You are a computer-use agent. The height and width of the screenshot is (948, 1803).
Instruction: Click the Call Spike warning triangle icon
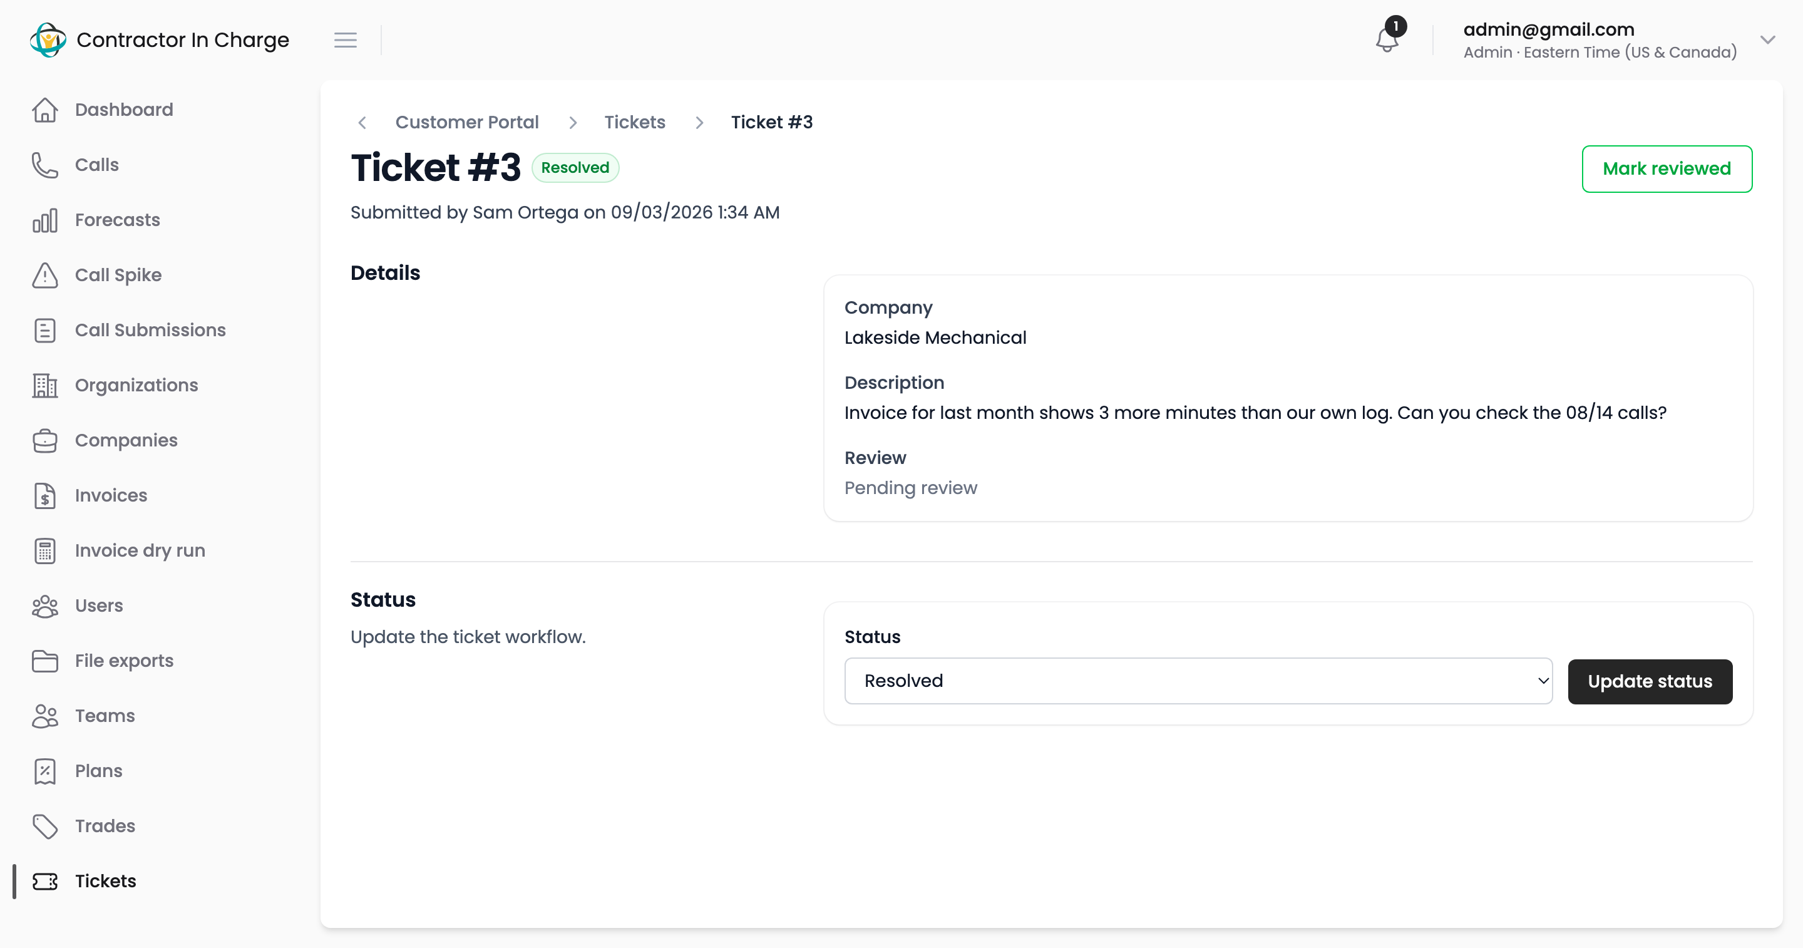click(x=45, y=275)
